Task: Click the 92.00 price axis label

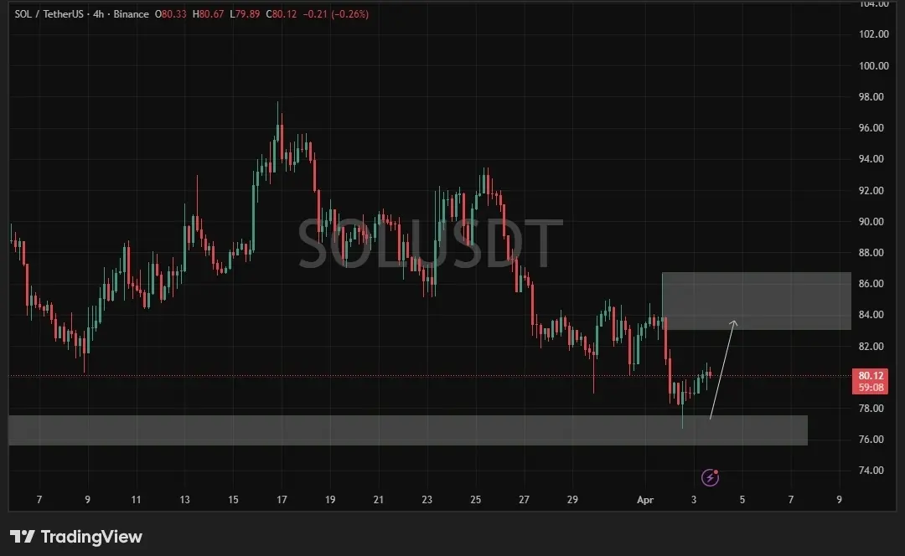Action: pyautogui.click(x=871, y=190)
